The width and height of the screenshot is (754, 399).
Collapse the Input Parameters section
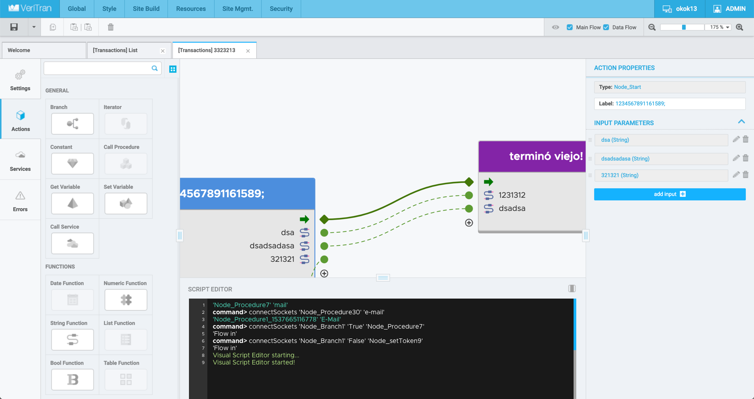[741, 122]
